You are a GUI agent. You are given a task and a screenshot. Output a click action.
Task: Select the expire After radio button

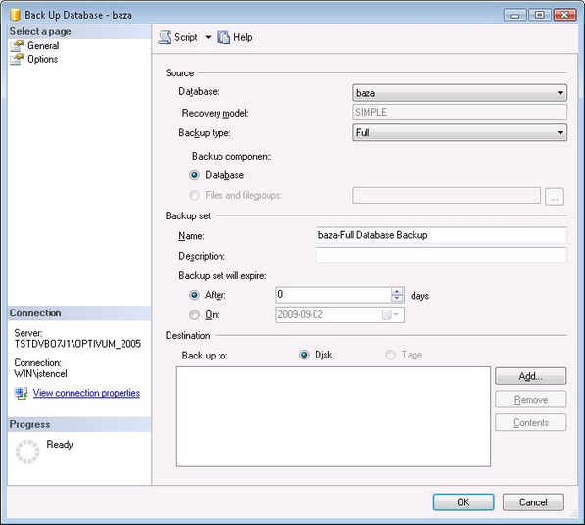pyautogui.click(x=194, y=295)
